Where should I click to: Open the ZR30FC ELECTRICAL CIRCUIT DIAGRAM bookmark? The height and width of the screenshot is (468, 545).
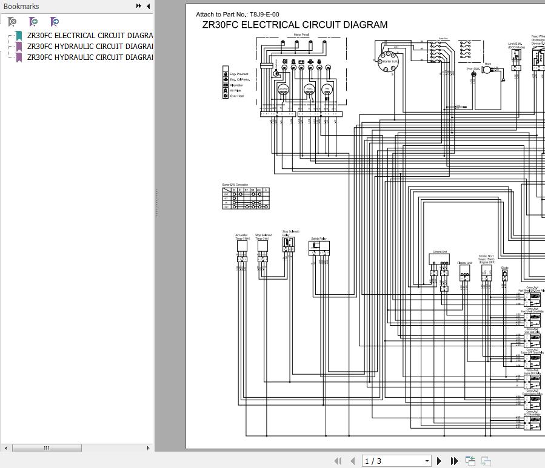[90, 35]
